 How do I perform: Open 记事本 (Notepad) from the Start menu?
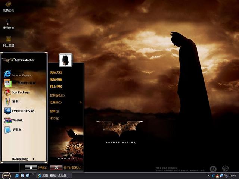pyautogui.click(x=17, y=130)
